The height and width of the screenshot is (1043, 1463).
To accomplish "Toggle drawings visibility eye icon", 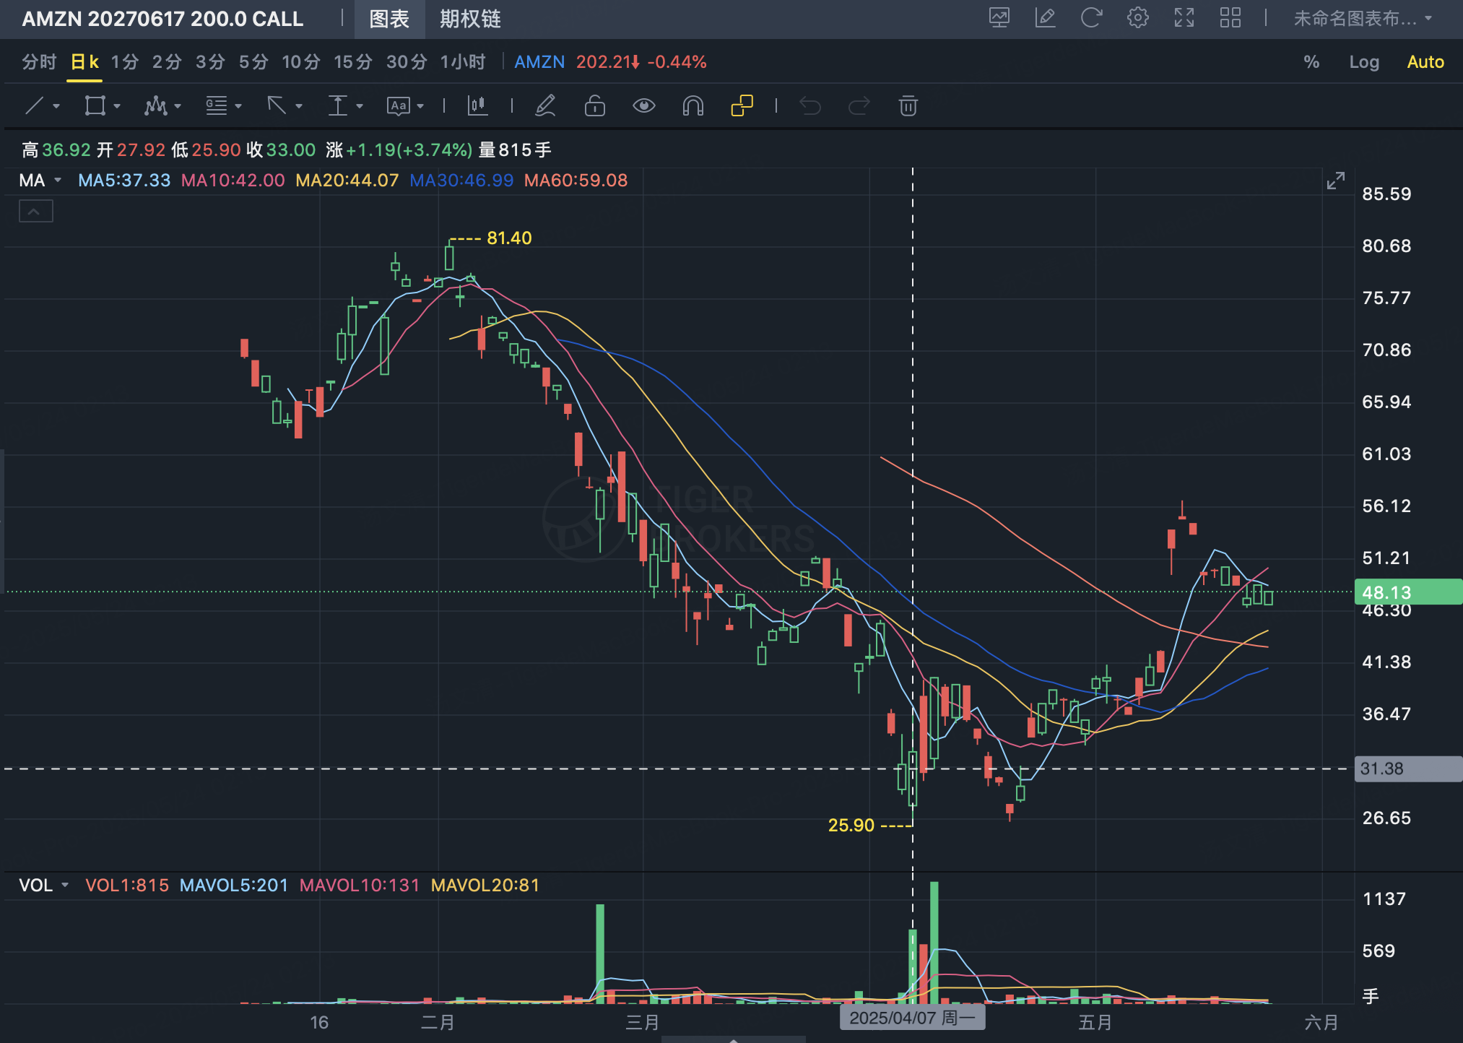I will click(x=643, y=106).
